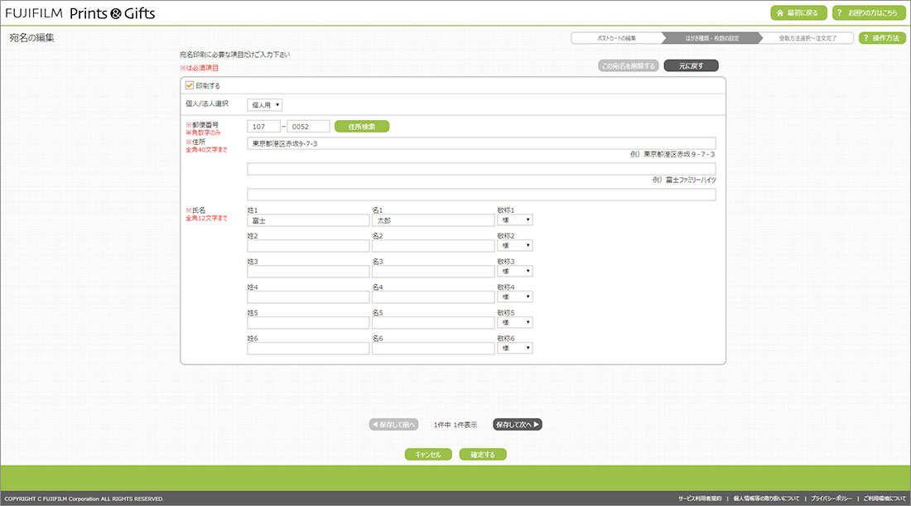The image size is (911, 506).
Task: Open the 個人/法人選択 dropdown
Action: coord(265,105)
